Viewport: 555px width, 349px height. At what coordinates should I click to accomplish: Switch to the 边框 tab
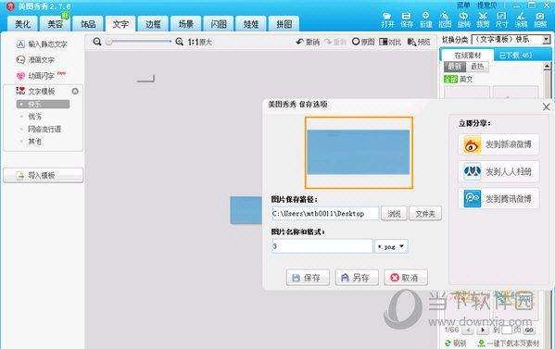153,24
